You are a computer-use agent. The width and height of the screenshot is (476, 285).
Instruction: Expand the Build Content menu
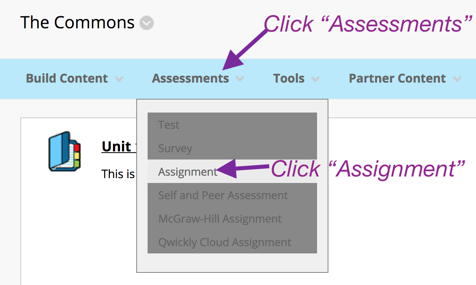[67, 79]
